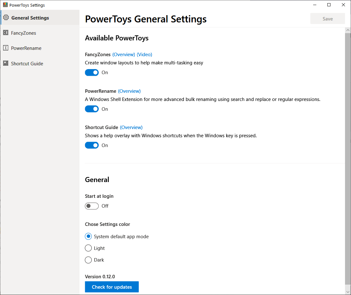
Task: Disable the PowerRename toggle
Action: (x=92, y=109)
